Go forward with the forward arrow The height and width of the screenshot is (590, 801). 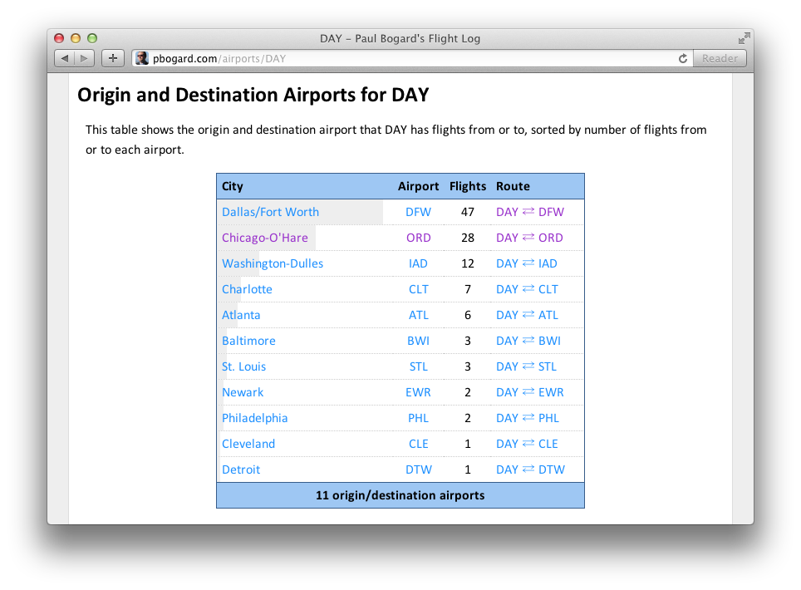click(x=84, y=58)
